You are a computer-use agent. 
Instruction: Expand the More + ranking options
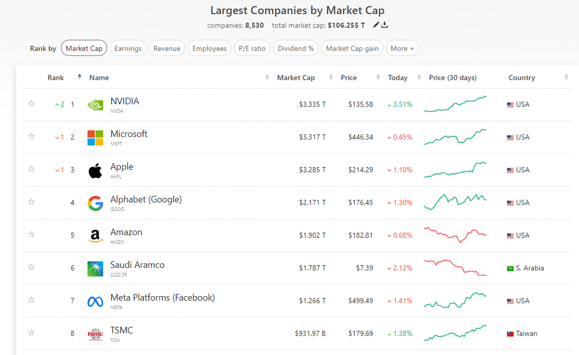pyautogui.click(x=402, y=48)
